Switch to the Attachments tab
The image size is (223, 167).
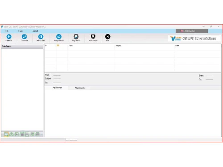click(80, 88)
